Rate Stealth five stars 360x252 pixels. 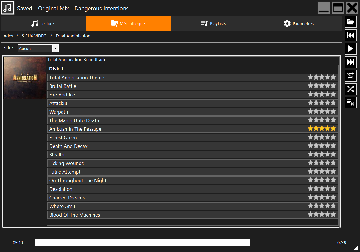(x=333, y=154)
